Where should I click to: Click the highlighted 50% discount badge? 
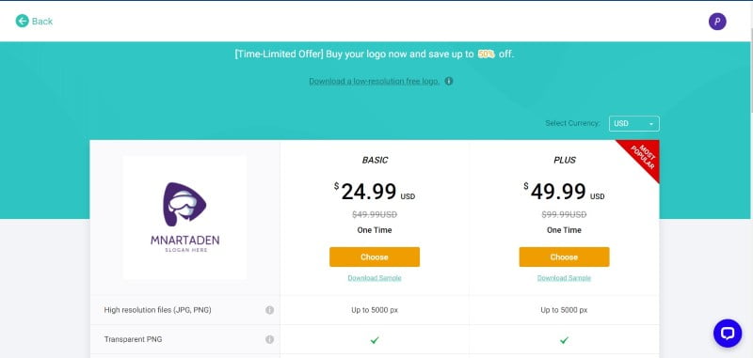pyautogui.click(x=486, y=54)
